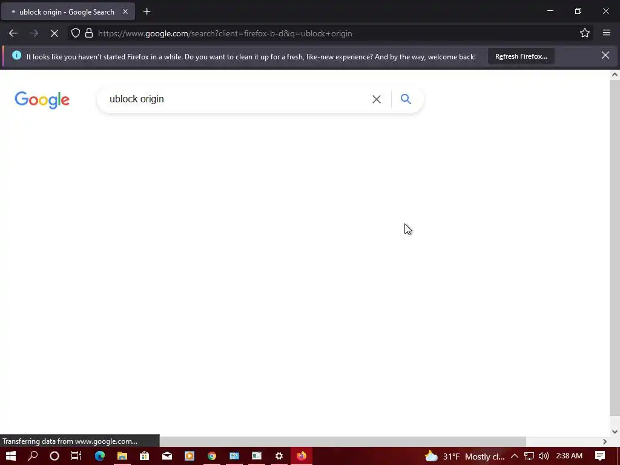Open volume control tray icon

click(x=544, y=456)
